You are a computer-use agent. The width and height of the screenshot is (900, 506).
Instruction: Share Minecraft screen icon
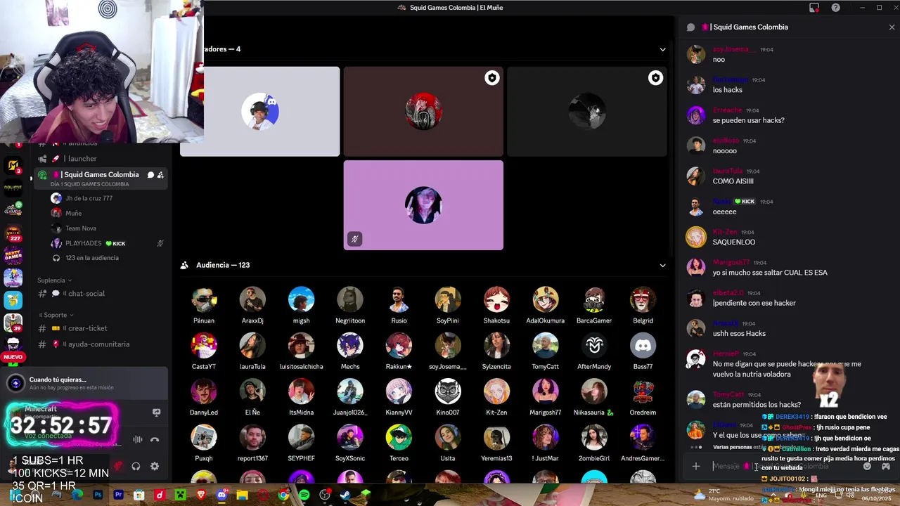tap(156, 413)
